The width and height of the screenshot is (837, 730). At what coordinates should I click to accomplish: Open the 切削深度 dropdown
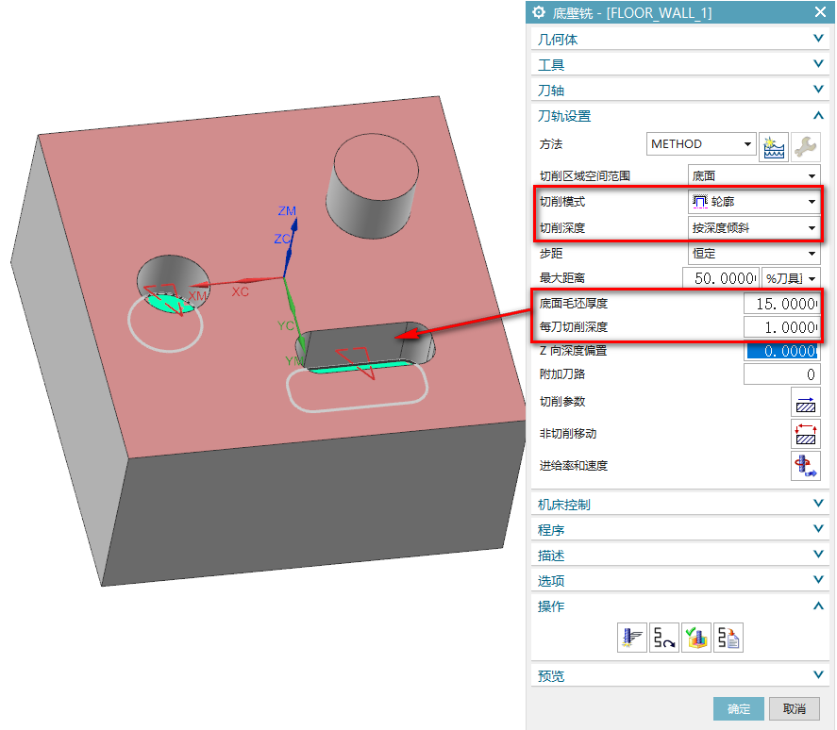(753, 228)
